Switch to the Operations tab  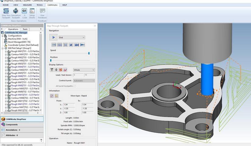coord(13,29)
